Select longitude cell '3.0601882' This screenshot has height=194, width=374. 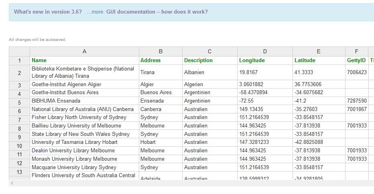tap(265, 84)
